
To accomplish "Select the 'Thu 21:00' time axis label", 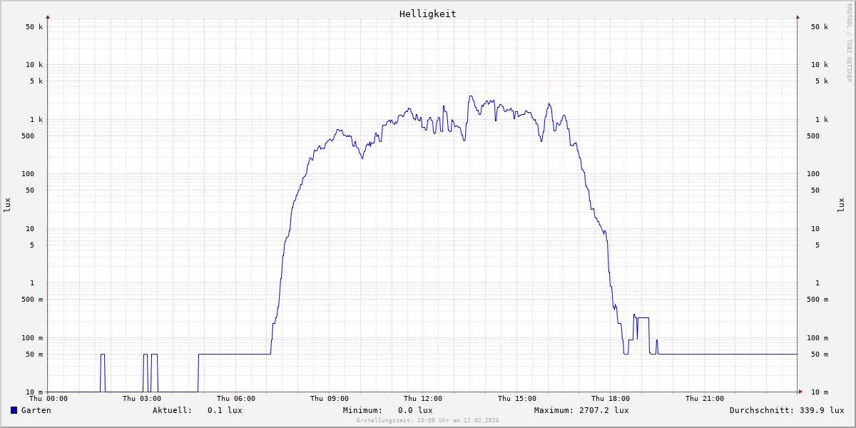I will click(705, 399).
